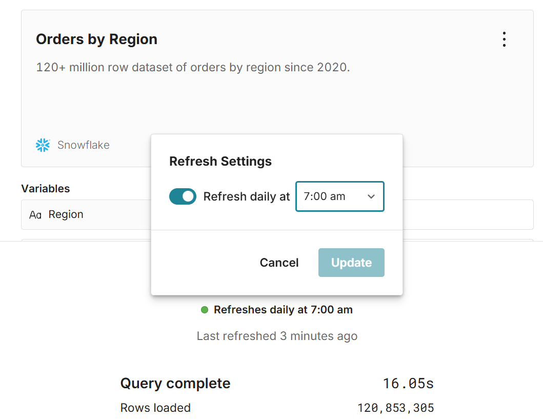Click the chevron arrow in time selector

[x=371, y=197]
